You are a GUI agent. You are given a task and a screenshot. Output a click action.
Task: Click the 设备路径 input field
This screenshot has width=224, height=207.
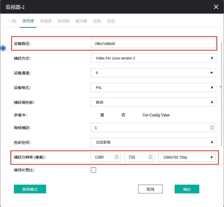[153, 43]
